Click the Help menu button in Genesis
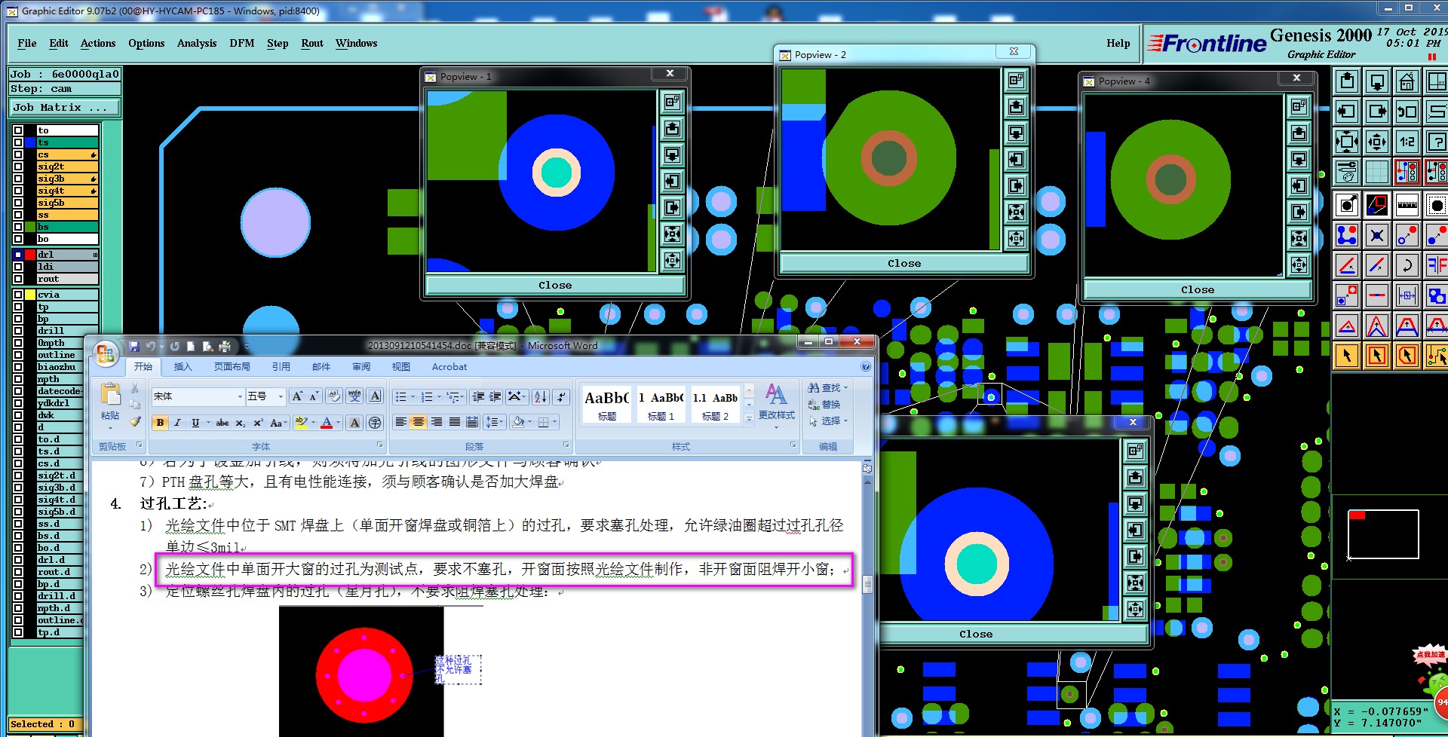Viewport: 1448px width, 737px height. pyautogui.click(x=1118, y=43)
